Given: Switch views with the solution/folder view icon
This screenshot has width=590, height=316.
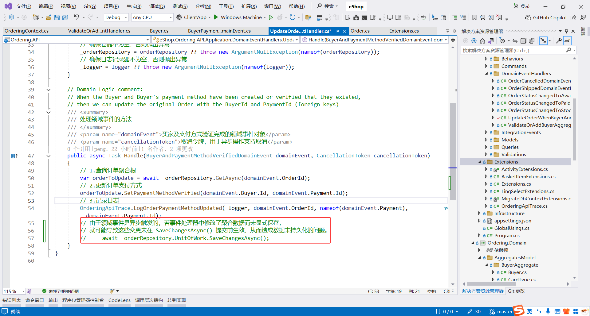Looking at the screenshot, I should (x=491, y=41).
